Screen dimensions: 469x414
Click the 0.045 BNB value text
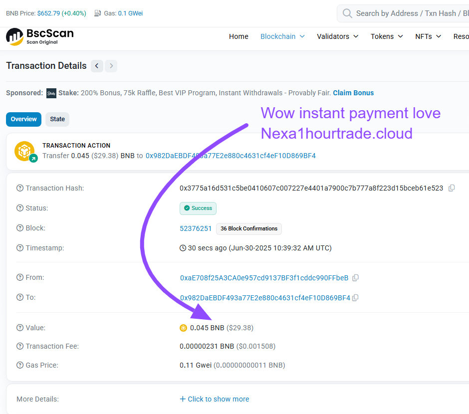pos(207,328)
